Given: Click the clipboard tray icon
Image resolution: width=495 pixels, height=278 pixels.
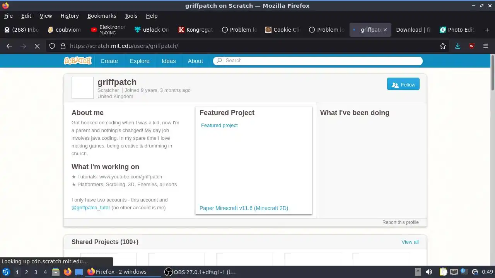Looking at the screenshot, I should [443, 272].
